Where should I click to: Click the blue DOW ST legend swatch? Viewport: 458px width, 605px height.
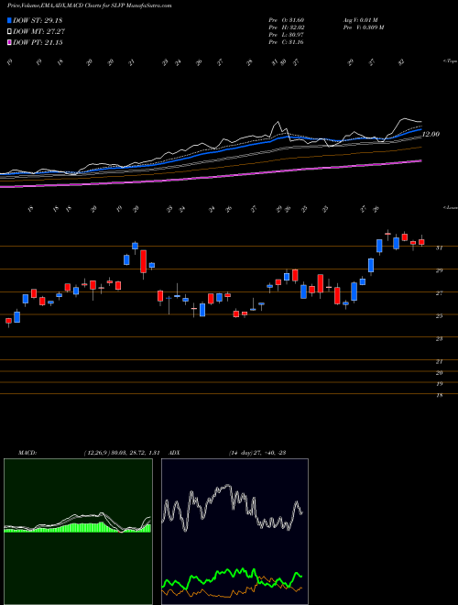pyautogui.click(x=9, y=20)
